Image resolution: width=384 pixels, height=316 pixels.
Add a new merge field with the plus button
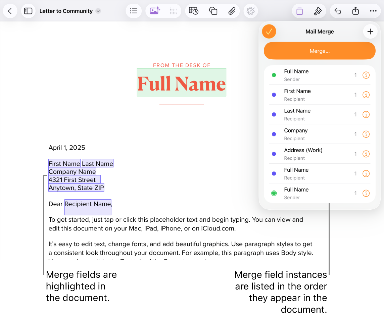pyautogui.click(x=370, y=31)
